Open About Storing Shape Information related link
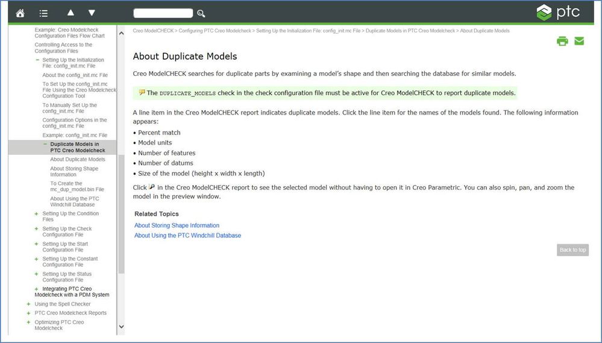 [177, 225]
